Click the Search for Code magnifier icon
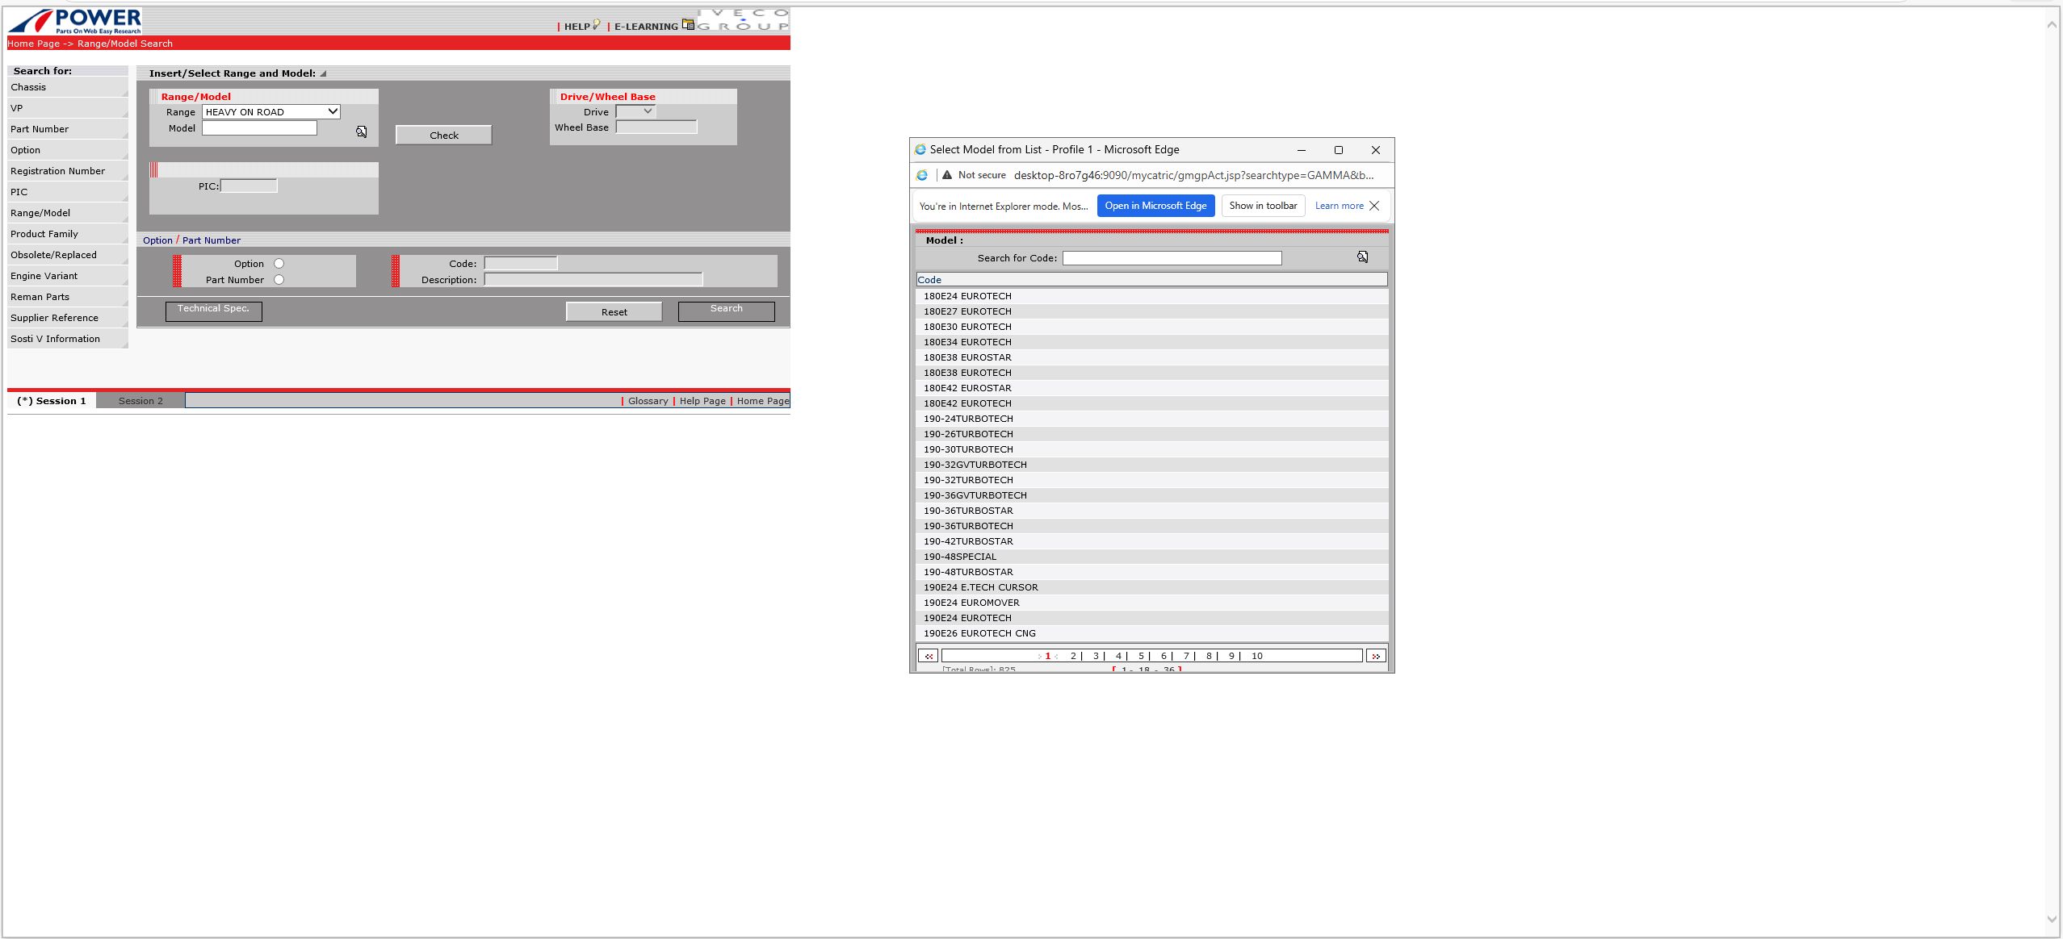This screenshot has width=2063, height=939. (1362, 257)
